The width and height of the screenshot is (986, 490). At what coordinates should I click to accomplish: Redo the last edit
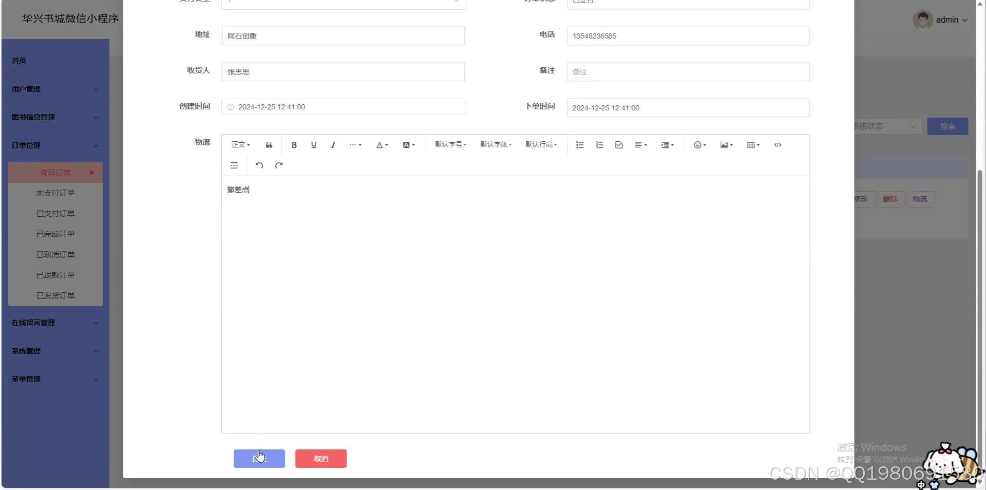pos(279,165)
